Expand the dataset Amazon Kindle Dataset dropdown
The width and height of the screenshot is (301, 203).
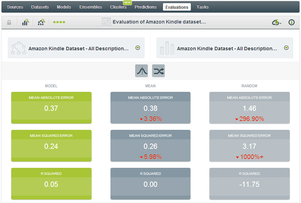pos(286,48)
